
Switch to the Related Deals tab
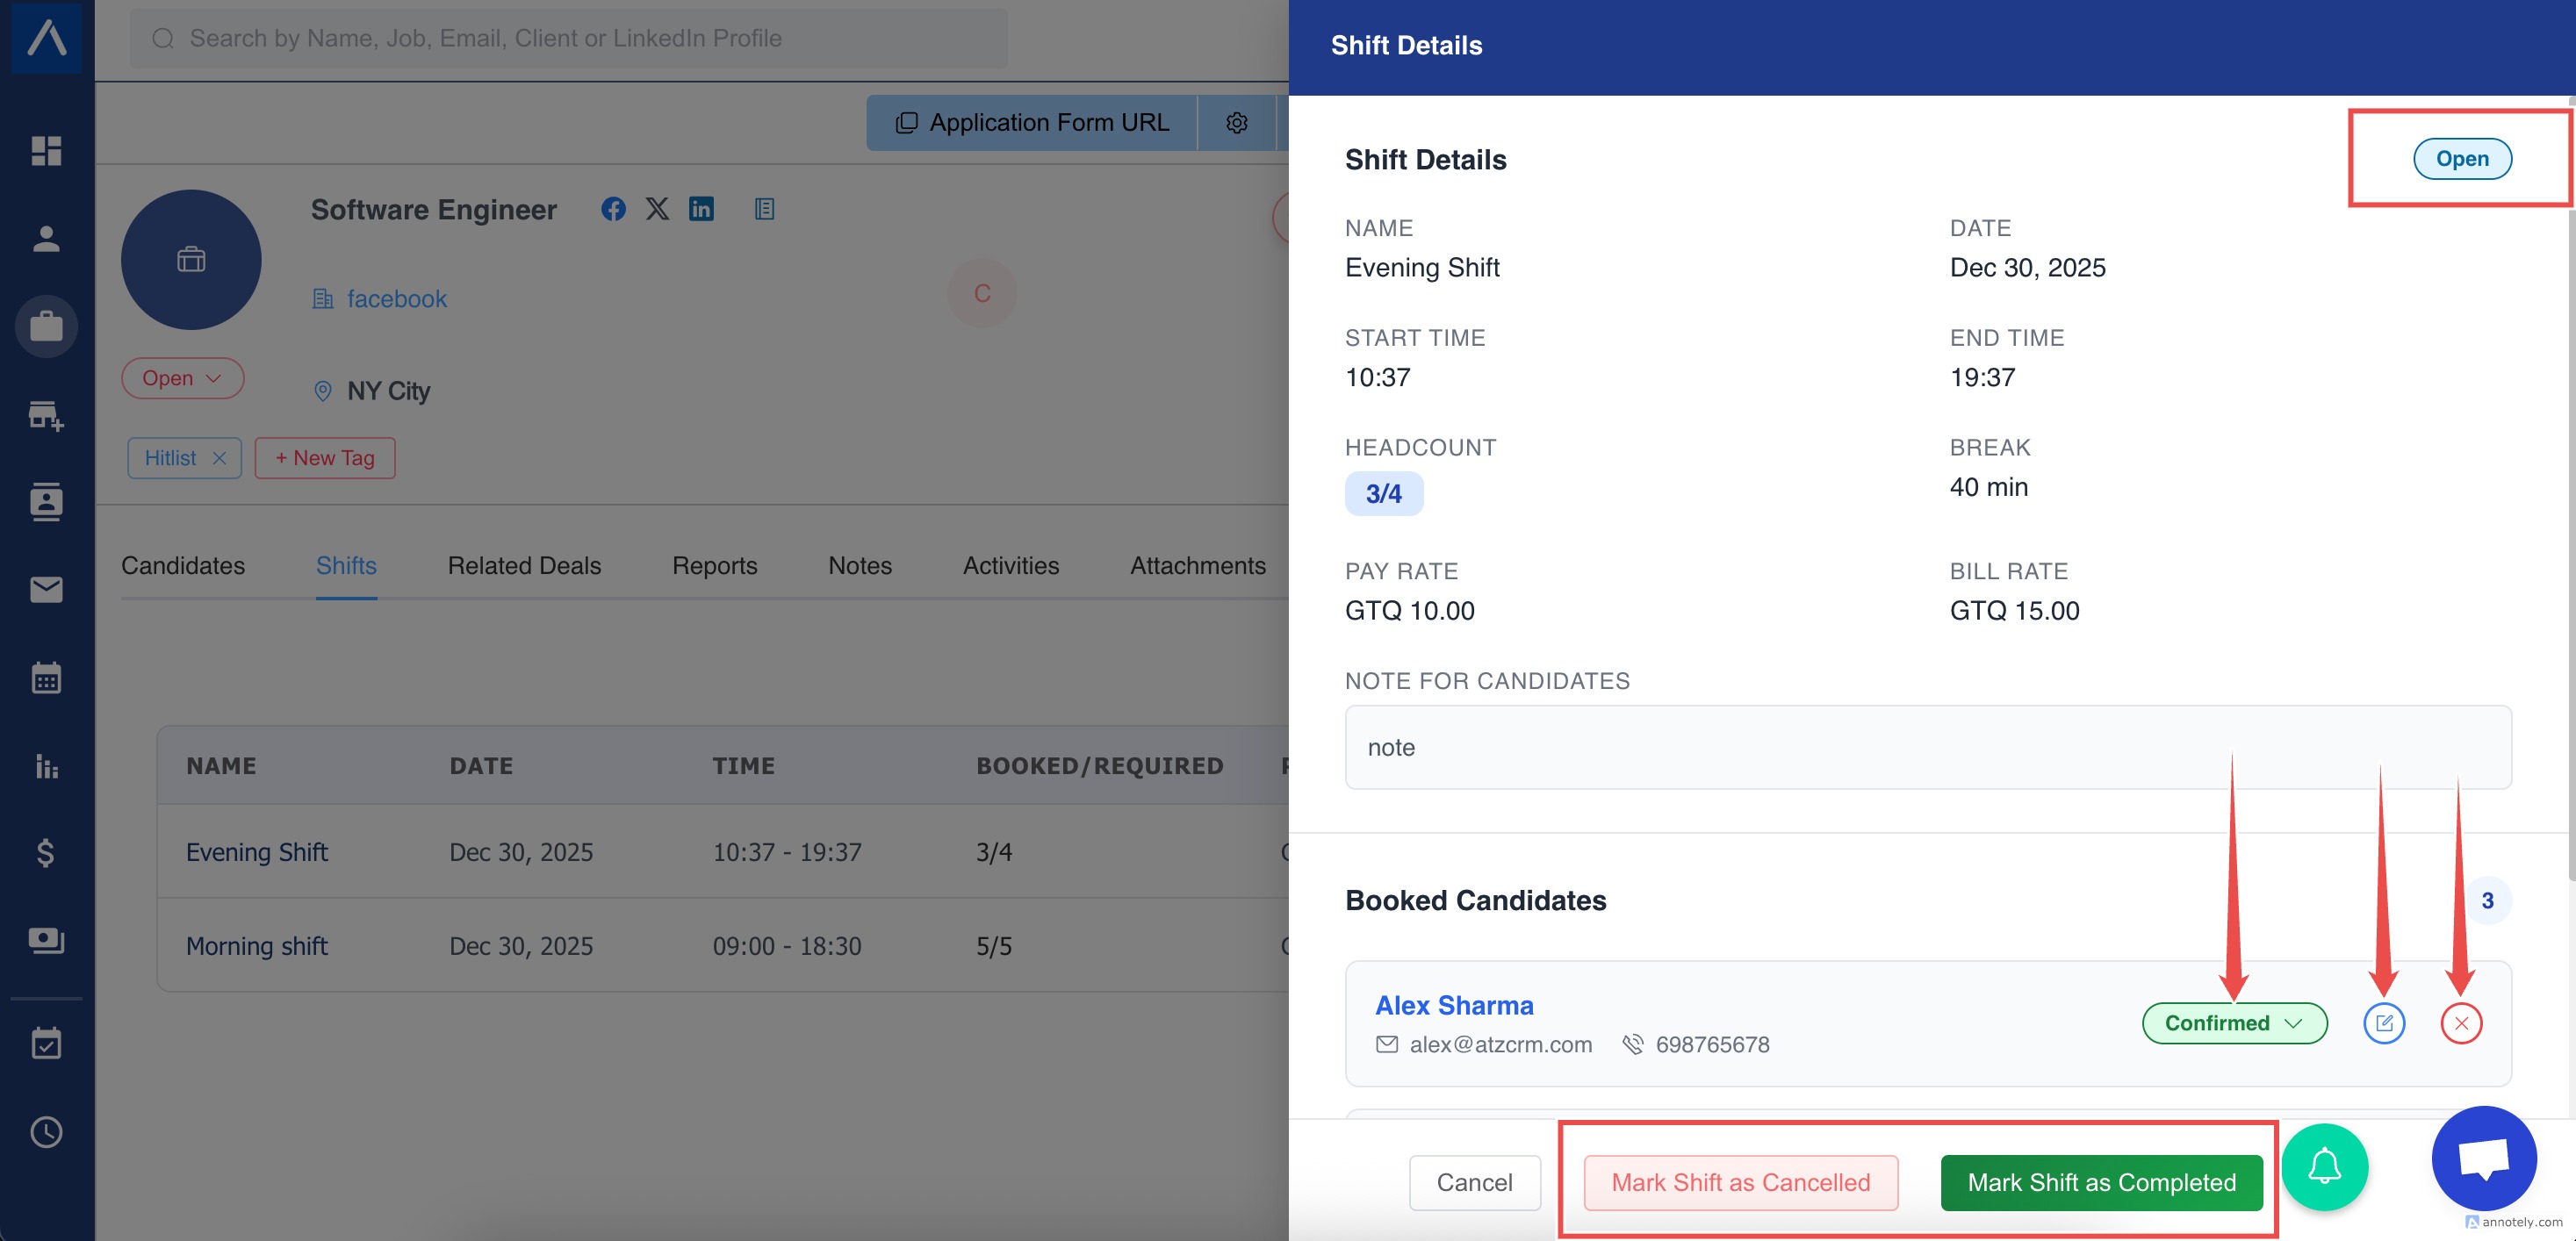point(524,565)
